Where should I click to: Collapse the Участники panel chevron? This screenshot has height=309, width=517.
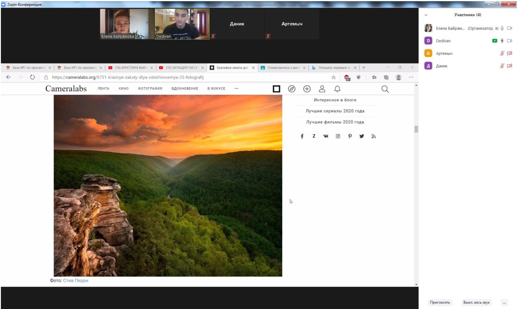[x=426, y=15]
